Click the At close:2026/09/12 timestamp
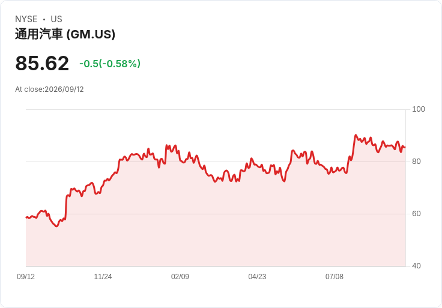 [49, 89]
